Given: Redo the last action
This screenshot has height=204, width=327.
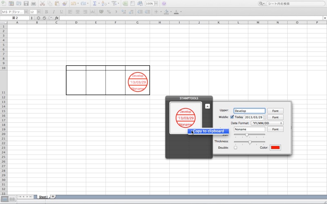Looking at the screenshot, I should coord(83,3).
